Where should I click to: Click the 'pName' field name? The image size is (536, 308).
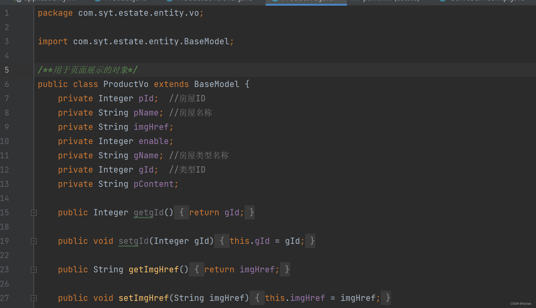click(x=146, y=113)
